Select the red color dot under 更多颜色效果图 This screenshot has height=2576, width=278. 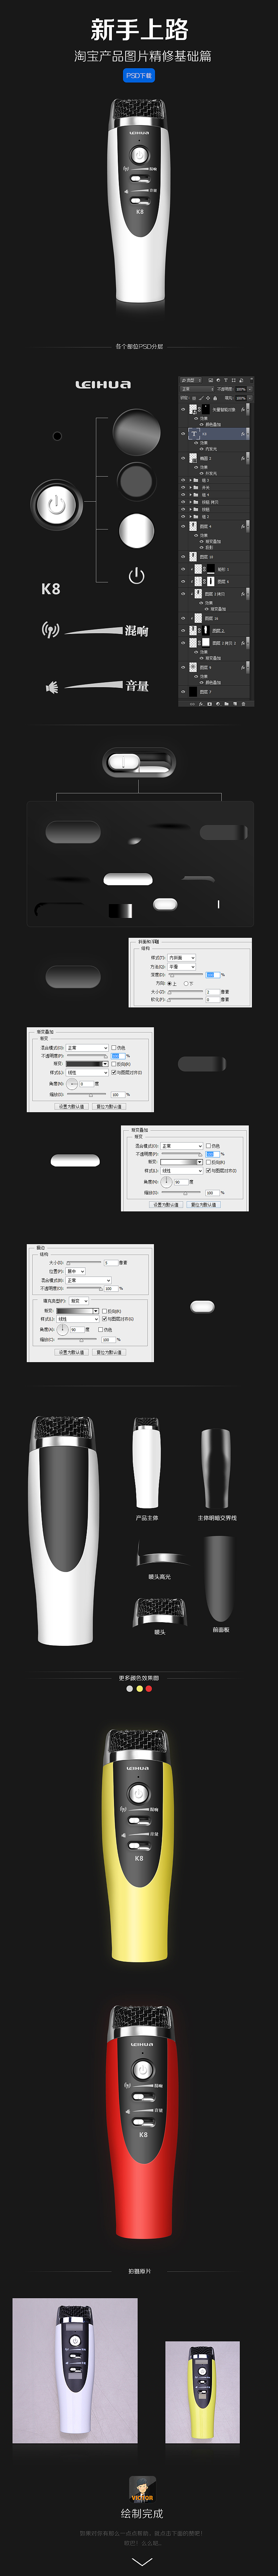149,1689
